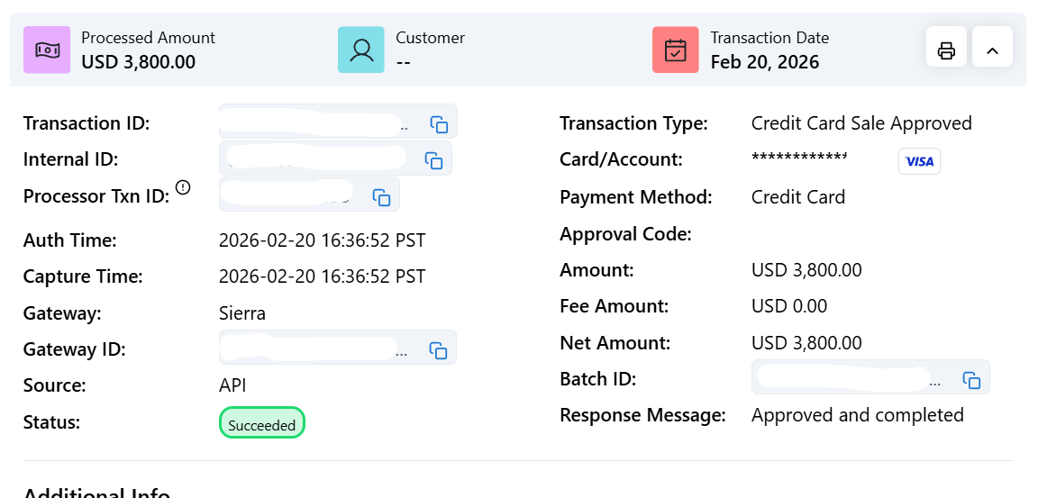
Task: Copy the Transaction ID value
Action: coord(439,124)
